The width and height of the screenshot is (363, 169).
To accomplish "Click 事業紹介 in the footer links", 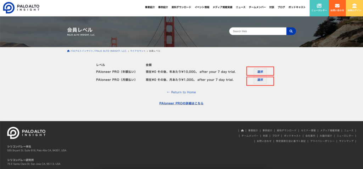I will [253, 130].
